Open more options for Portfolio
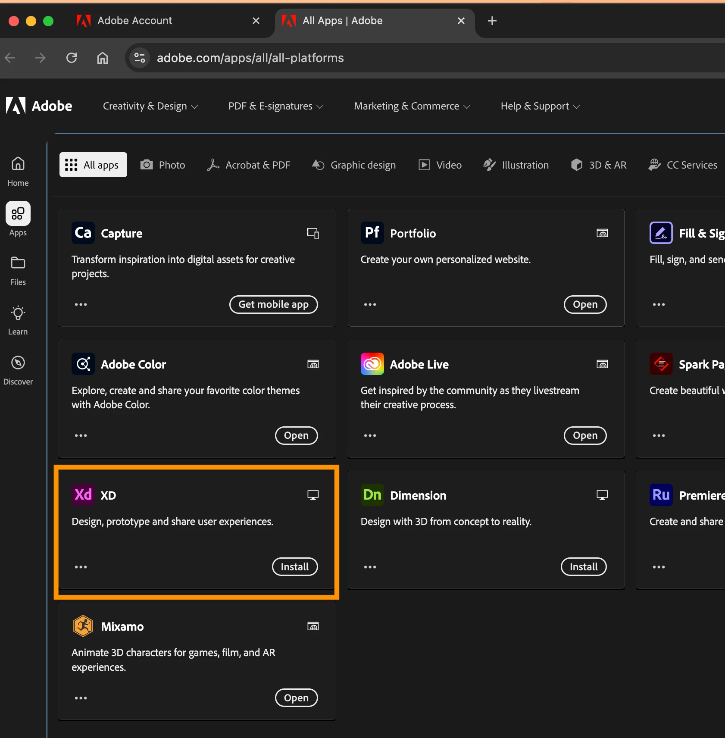 [370, 304]
